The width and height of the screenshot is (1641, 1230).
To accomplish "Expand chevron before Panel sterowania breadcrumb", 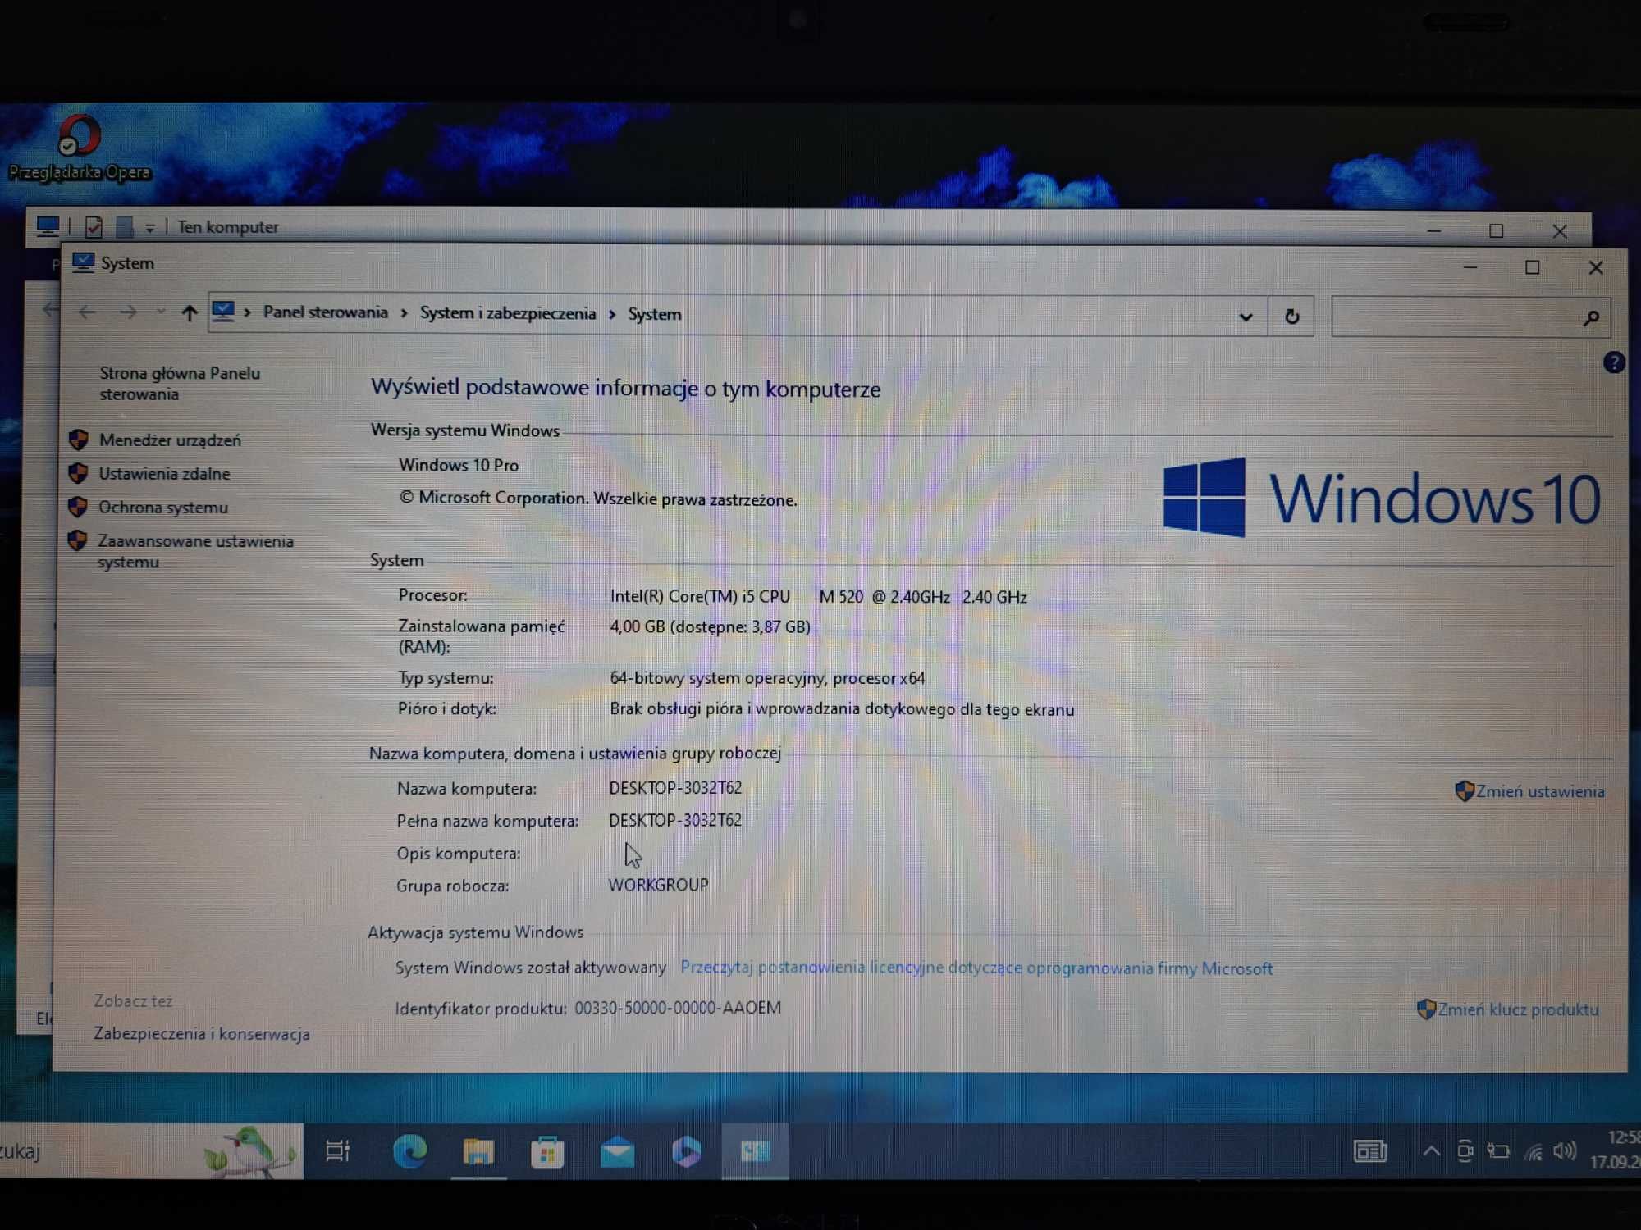I will tap(247, 312).
